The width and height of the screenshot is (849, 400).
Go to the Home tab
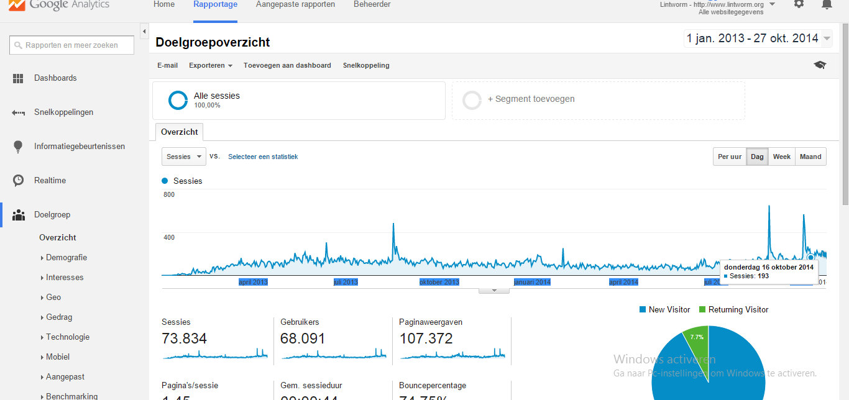click(x=164, y=4)
